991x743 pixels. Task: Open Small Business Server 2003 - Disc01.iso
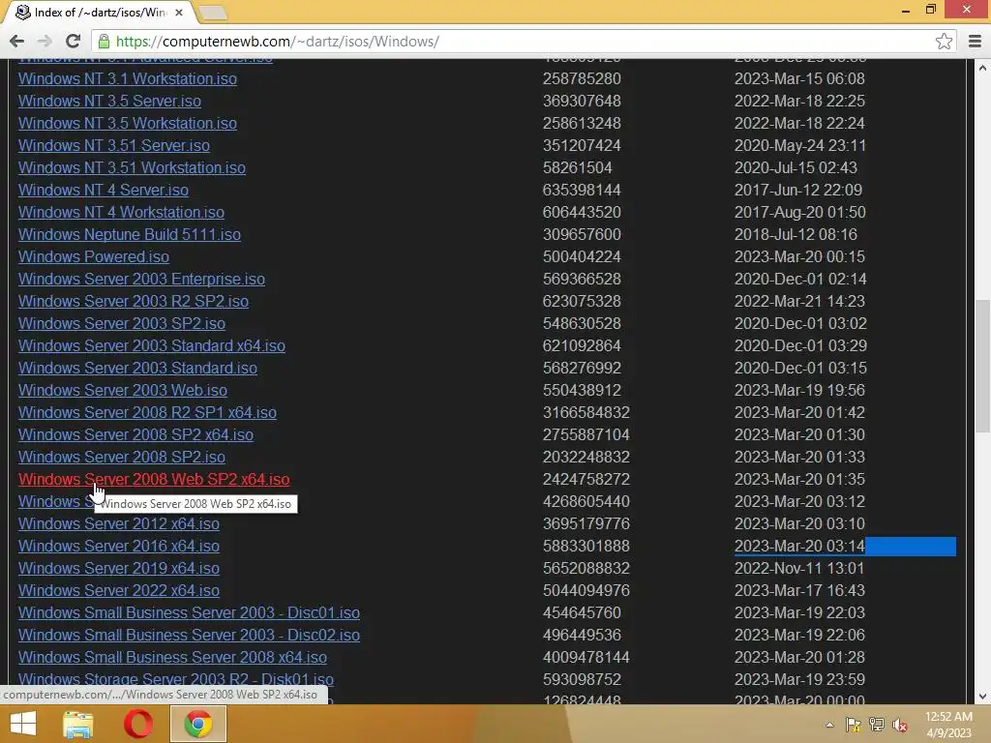(189, 612)
